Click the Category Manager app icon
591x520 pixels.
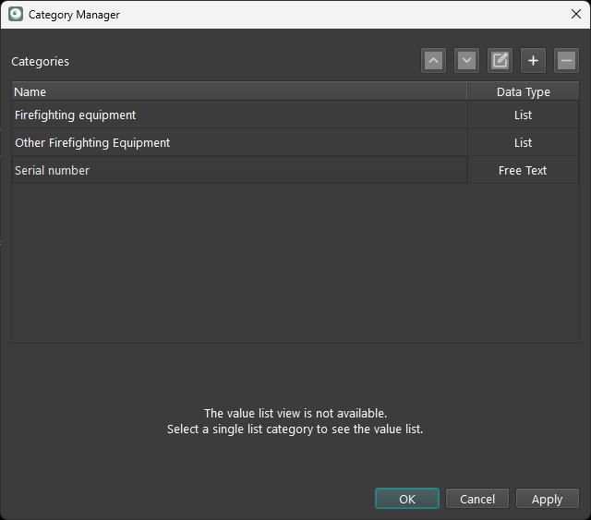15,15
